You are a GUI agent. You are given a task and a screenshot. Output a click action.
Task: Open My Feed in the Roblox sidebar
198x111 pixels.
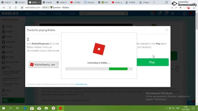point(8,57)
